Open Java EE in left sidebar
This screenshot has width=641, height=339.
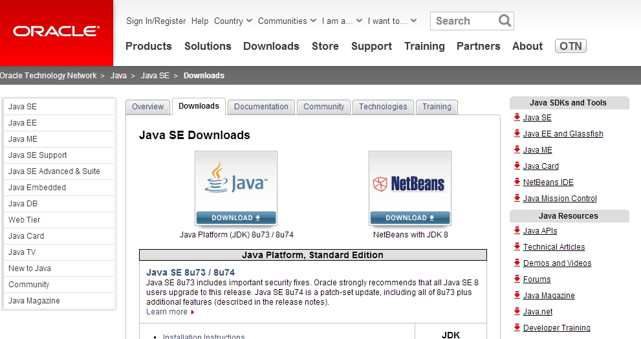[x=58, y=123]
